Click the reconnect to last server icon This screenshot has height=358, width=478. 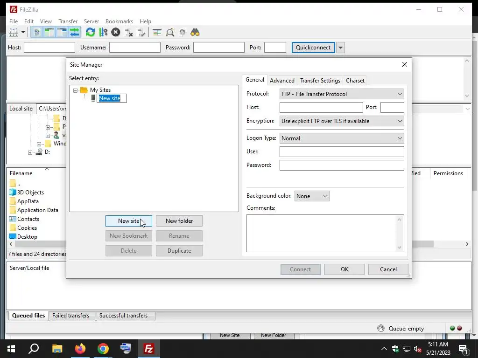tap(141, 32)
